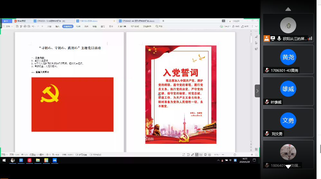This screenshot has height=179, width=321.
Task: Click the Party emblem flag image
Action: [72, 104]
